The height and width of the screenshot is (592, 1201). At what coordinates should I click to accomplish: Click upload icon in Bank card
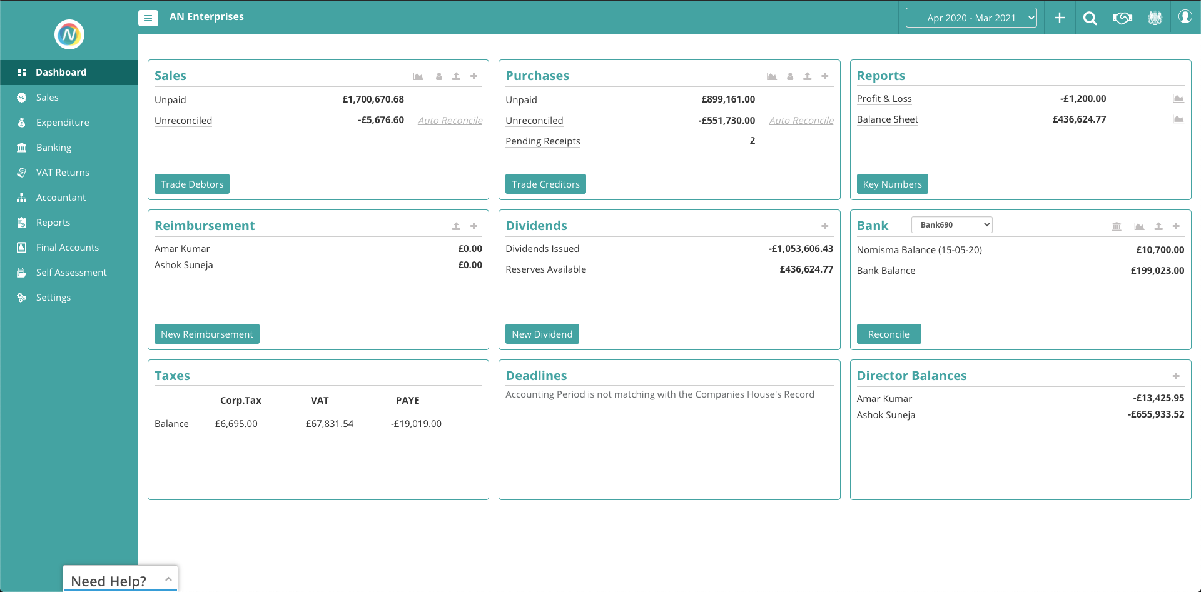(x=1158, y=226)
